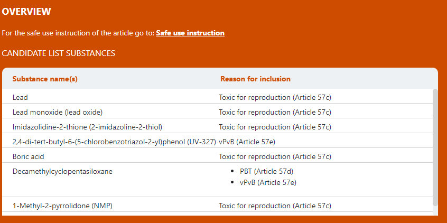Click the reproduction toxicity reason beside Imidazolidine-2-thione
The height and width of the screenshot is (223, 447).
click(x=275, y=127)
